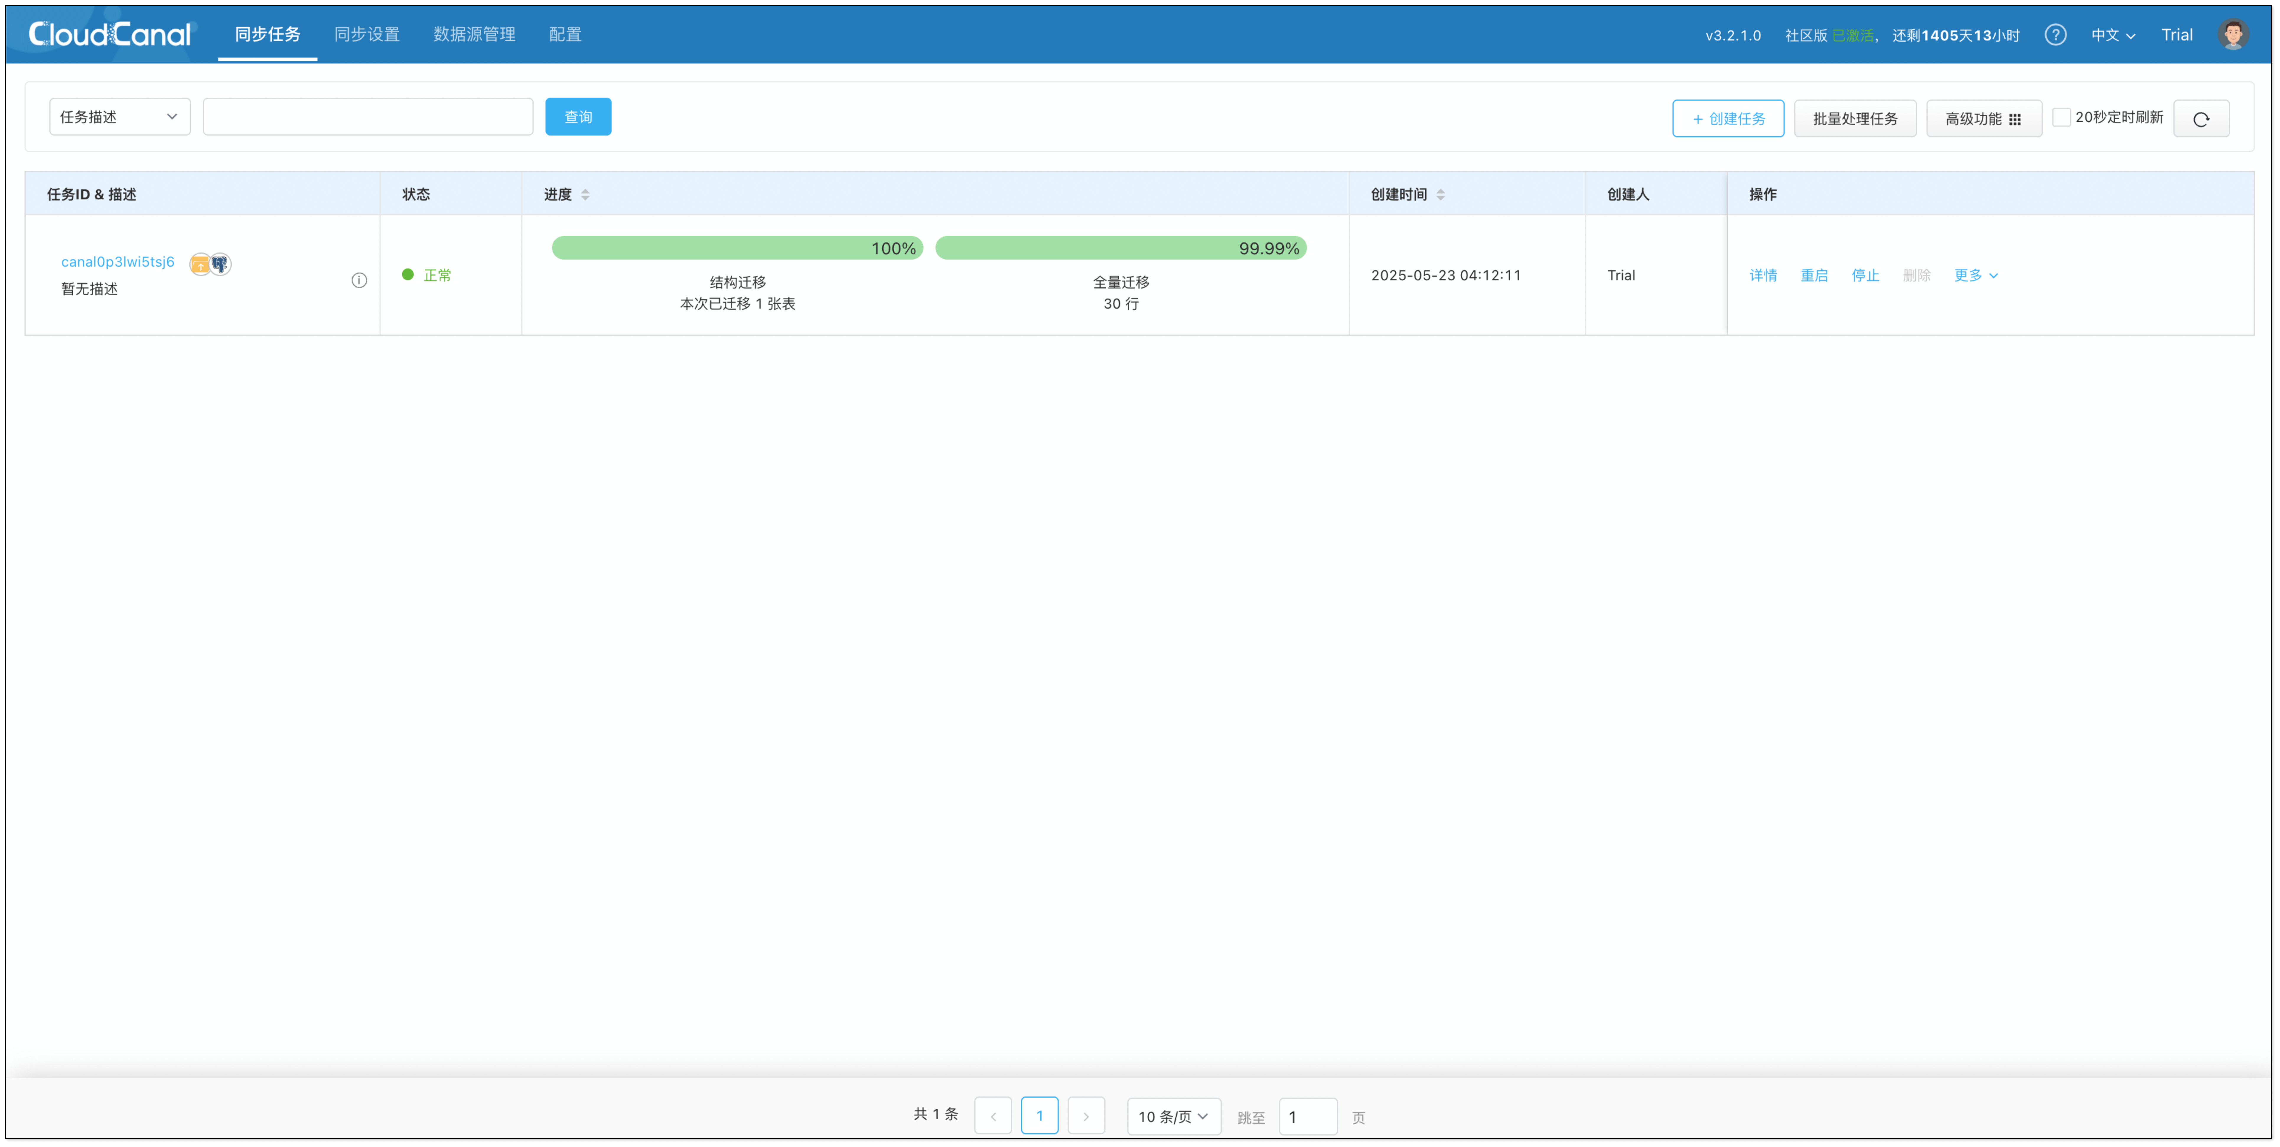The width and height of the screenshot is (2280, 1147).
Task: Open the 任务描述 filter dropdown
Action: coord(120,117)
